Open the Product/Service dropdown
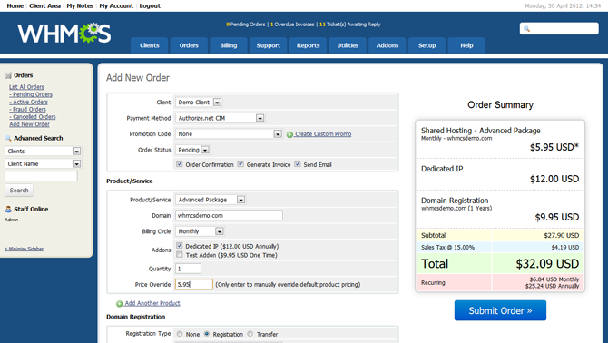This screenshot has width=608, height=343. [211, 200]
